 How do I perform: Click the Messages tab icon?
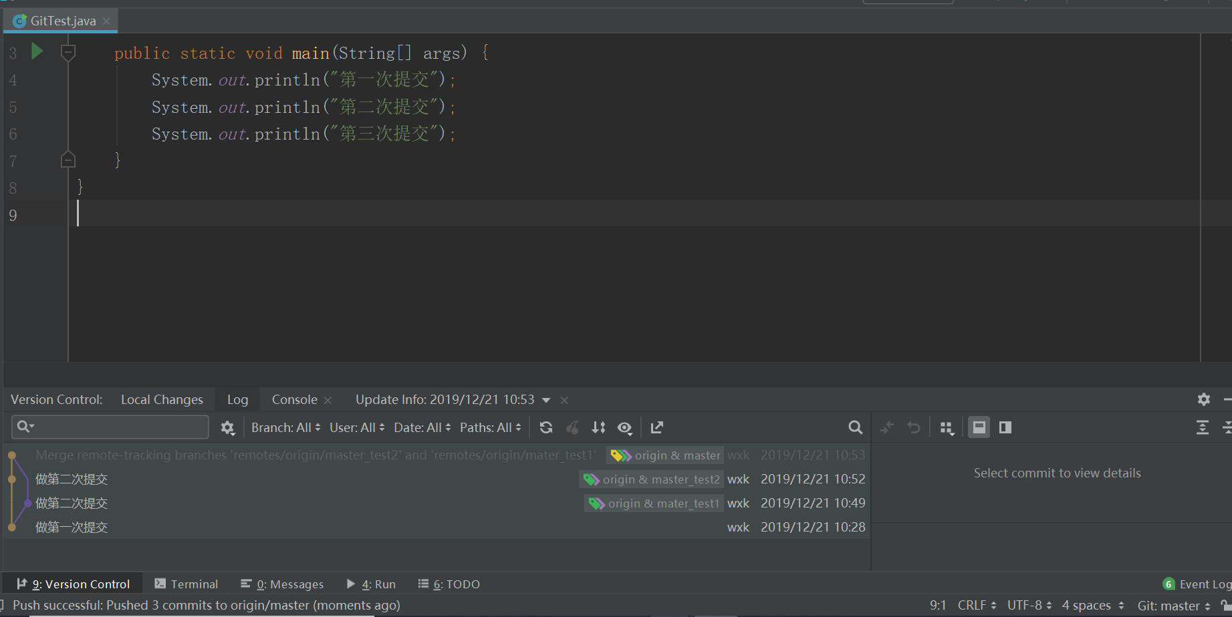click(x=246, y=584)
